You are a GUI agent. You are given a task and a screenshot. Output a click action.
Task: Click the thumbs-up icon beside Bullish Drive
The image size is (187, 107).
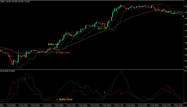coord(57,99)
